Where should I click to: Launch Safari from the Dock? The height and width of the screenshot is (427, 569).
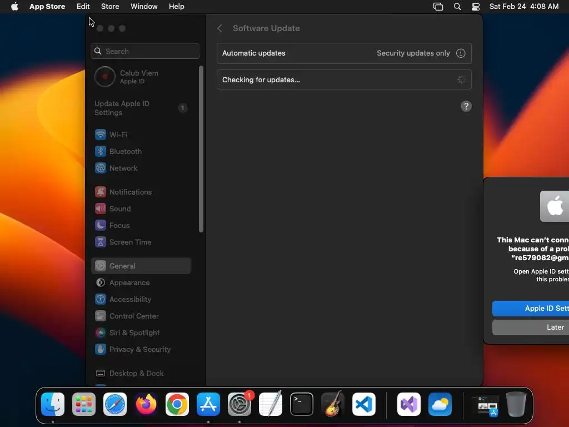point(115,405)
